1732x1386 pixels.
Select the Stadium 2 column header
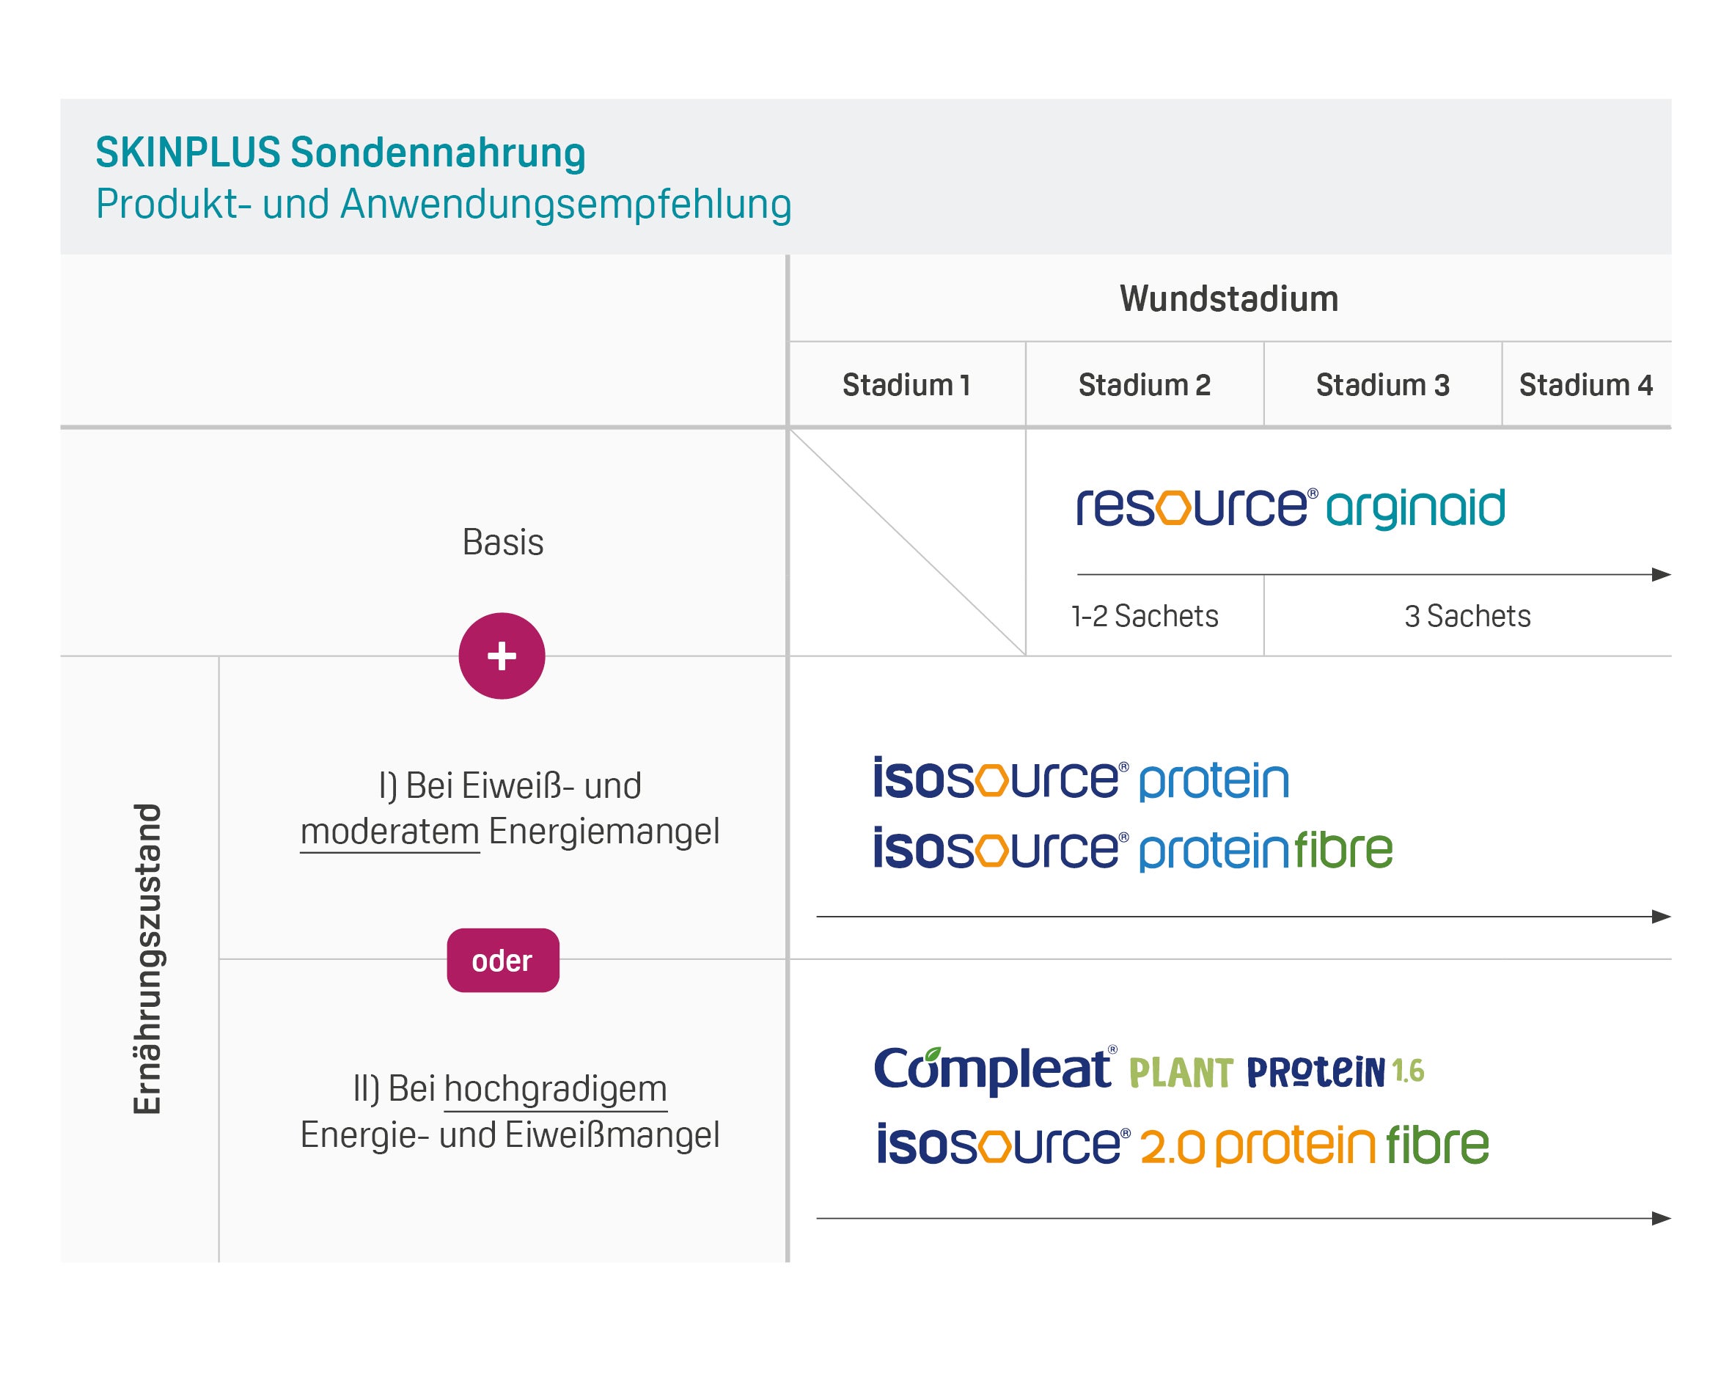[1144, 385]
